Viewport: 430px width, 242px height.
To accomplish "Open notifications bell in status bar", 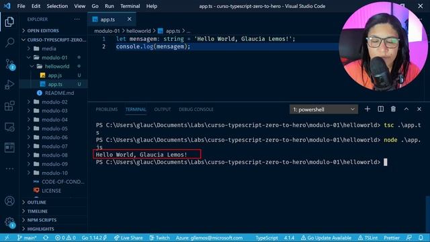I will coord(421,238).
